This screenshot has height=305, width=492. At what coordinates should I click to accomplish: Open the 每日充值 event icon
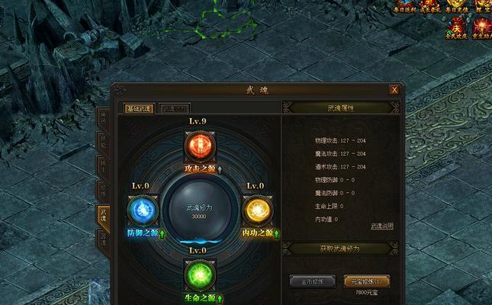pos(457,5)
